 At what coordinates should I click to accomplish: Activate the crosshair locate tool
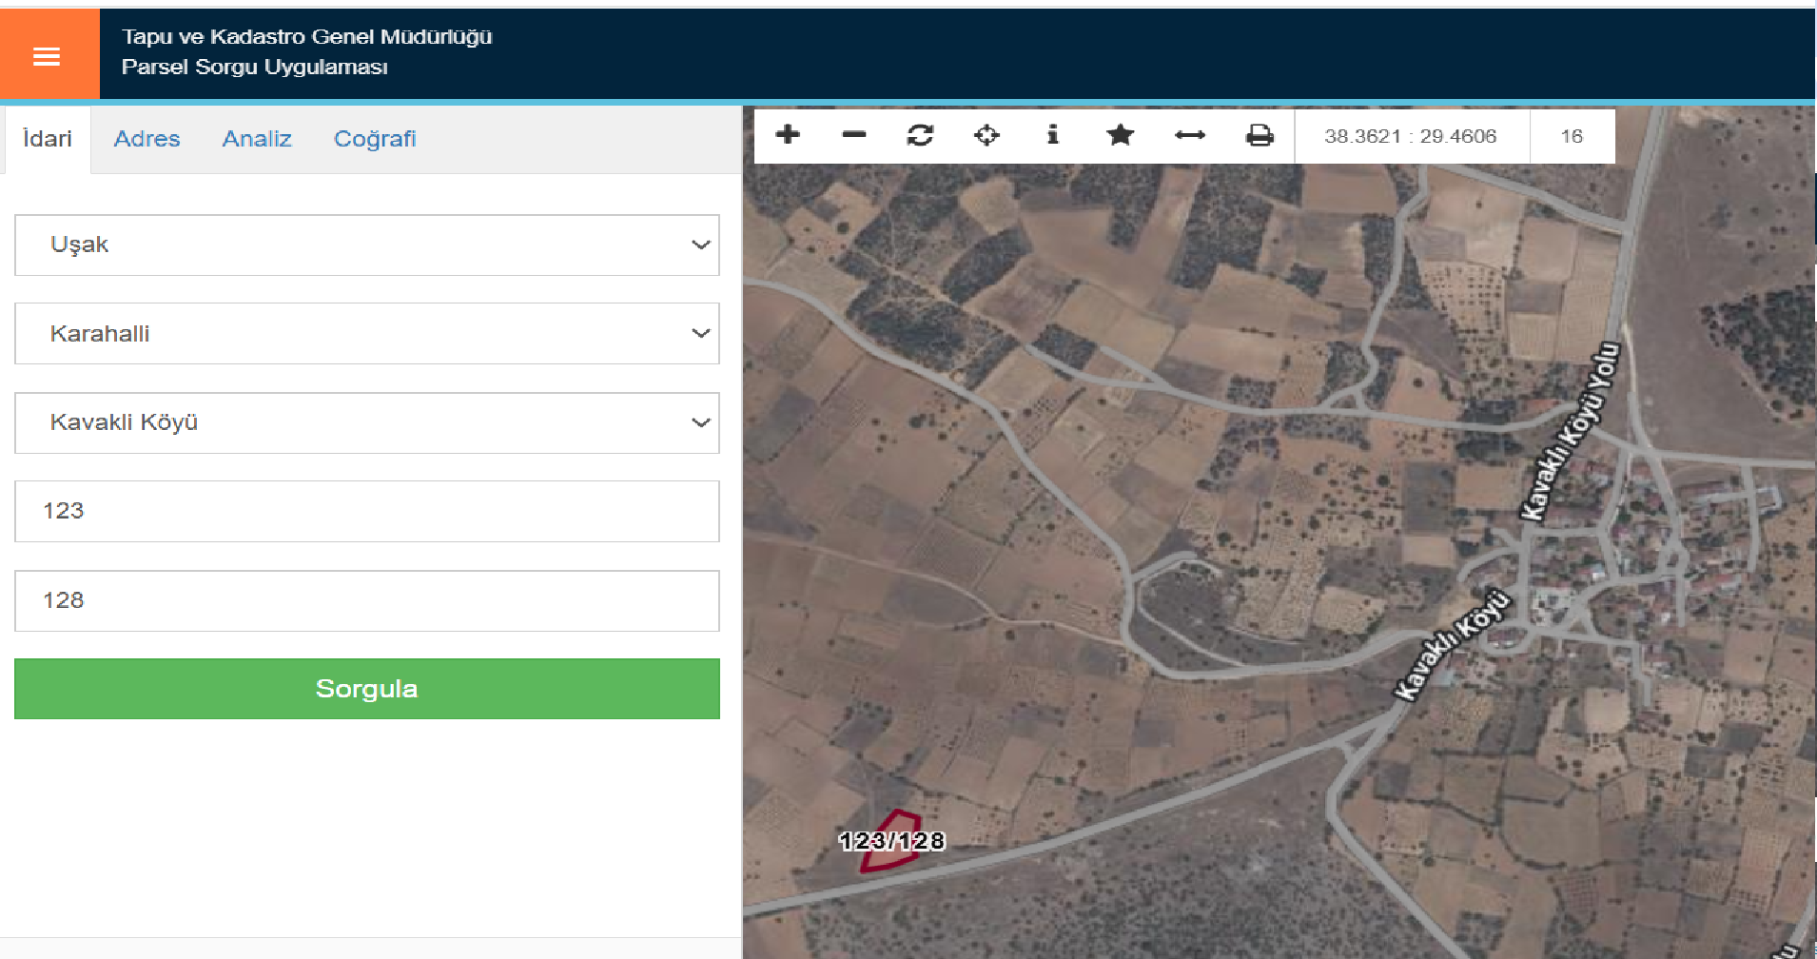coord(987,135)
